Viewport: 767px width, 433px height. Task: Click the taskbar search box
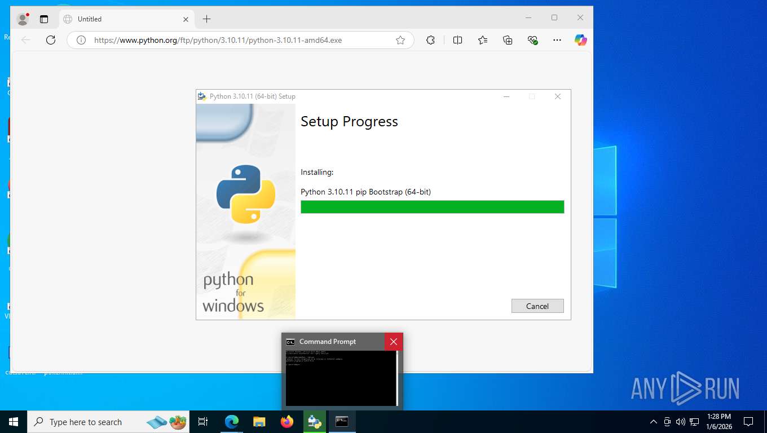click(108, 422)
